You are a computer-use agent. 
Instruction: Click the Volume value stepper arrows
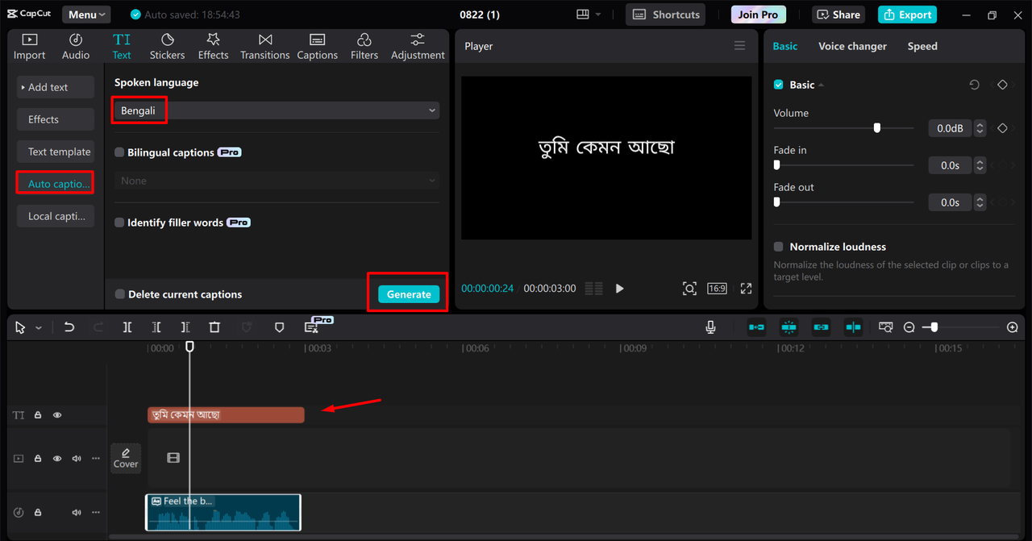pos(980,128)
